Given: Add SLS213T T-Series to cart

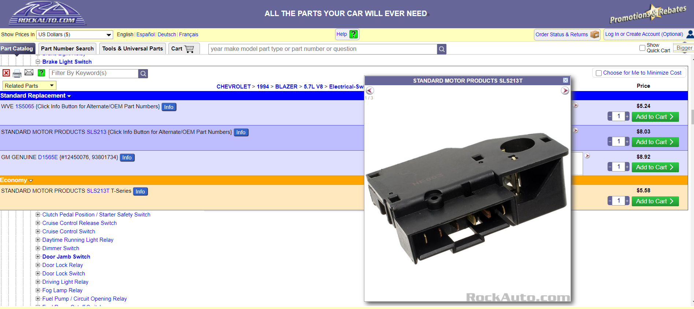Looking at the screenshot, I should tap(655, 201).
